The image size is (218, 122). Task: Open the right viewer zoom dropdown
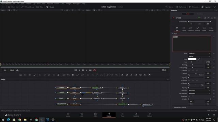[88, 10]
